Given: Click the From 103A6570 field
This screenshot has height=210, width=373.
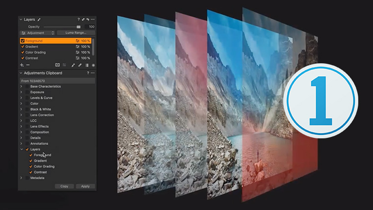Looking at the screenshot, I should [57, 81].
